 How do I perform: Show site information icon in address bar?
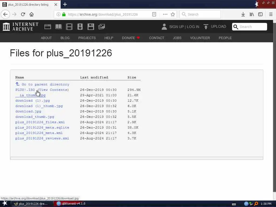coord(58,14)
